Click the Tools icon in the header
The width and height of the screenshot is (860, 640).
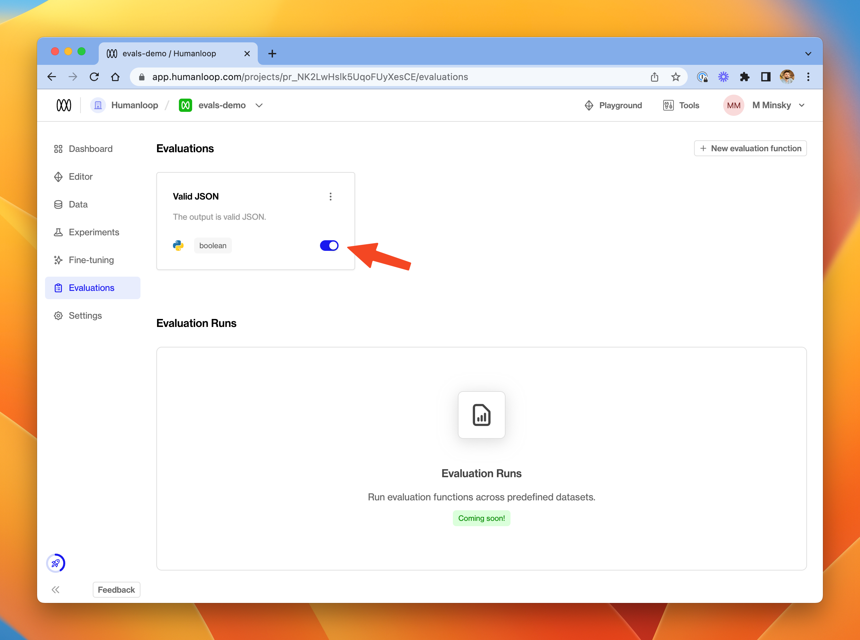(668, 105)
